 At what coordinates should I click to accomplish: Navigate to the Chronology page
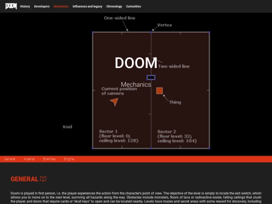tap(114, 7)
